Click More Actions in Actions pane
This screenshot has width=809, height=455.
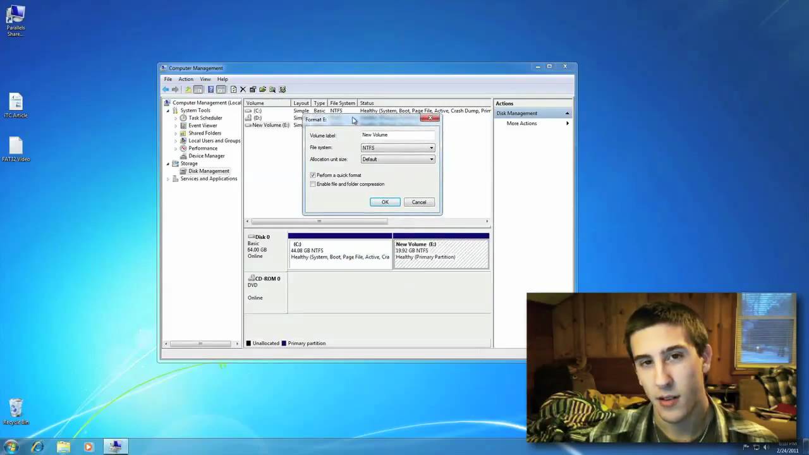521,123
